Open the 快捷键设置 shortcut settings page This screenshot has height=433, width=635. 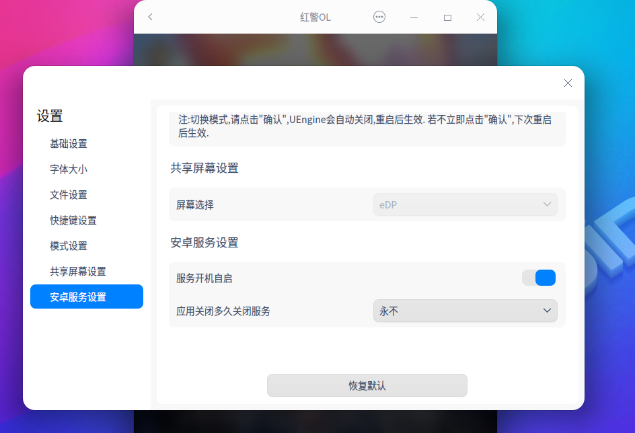coord(72,220)
